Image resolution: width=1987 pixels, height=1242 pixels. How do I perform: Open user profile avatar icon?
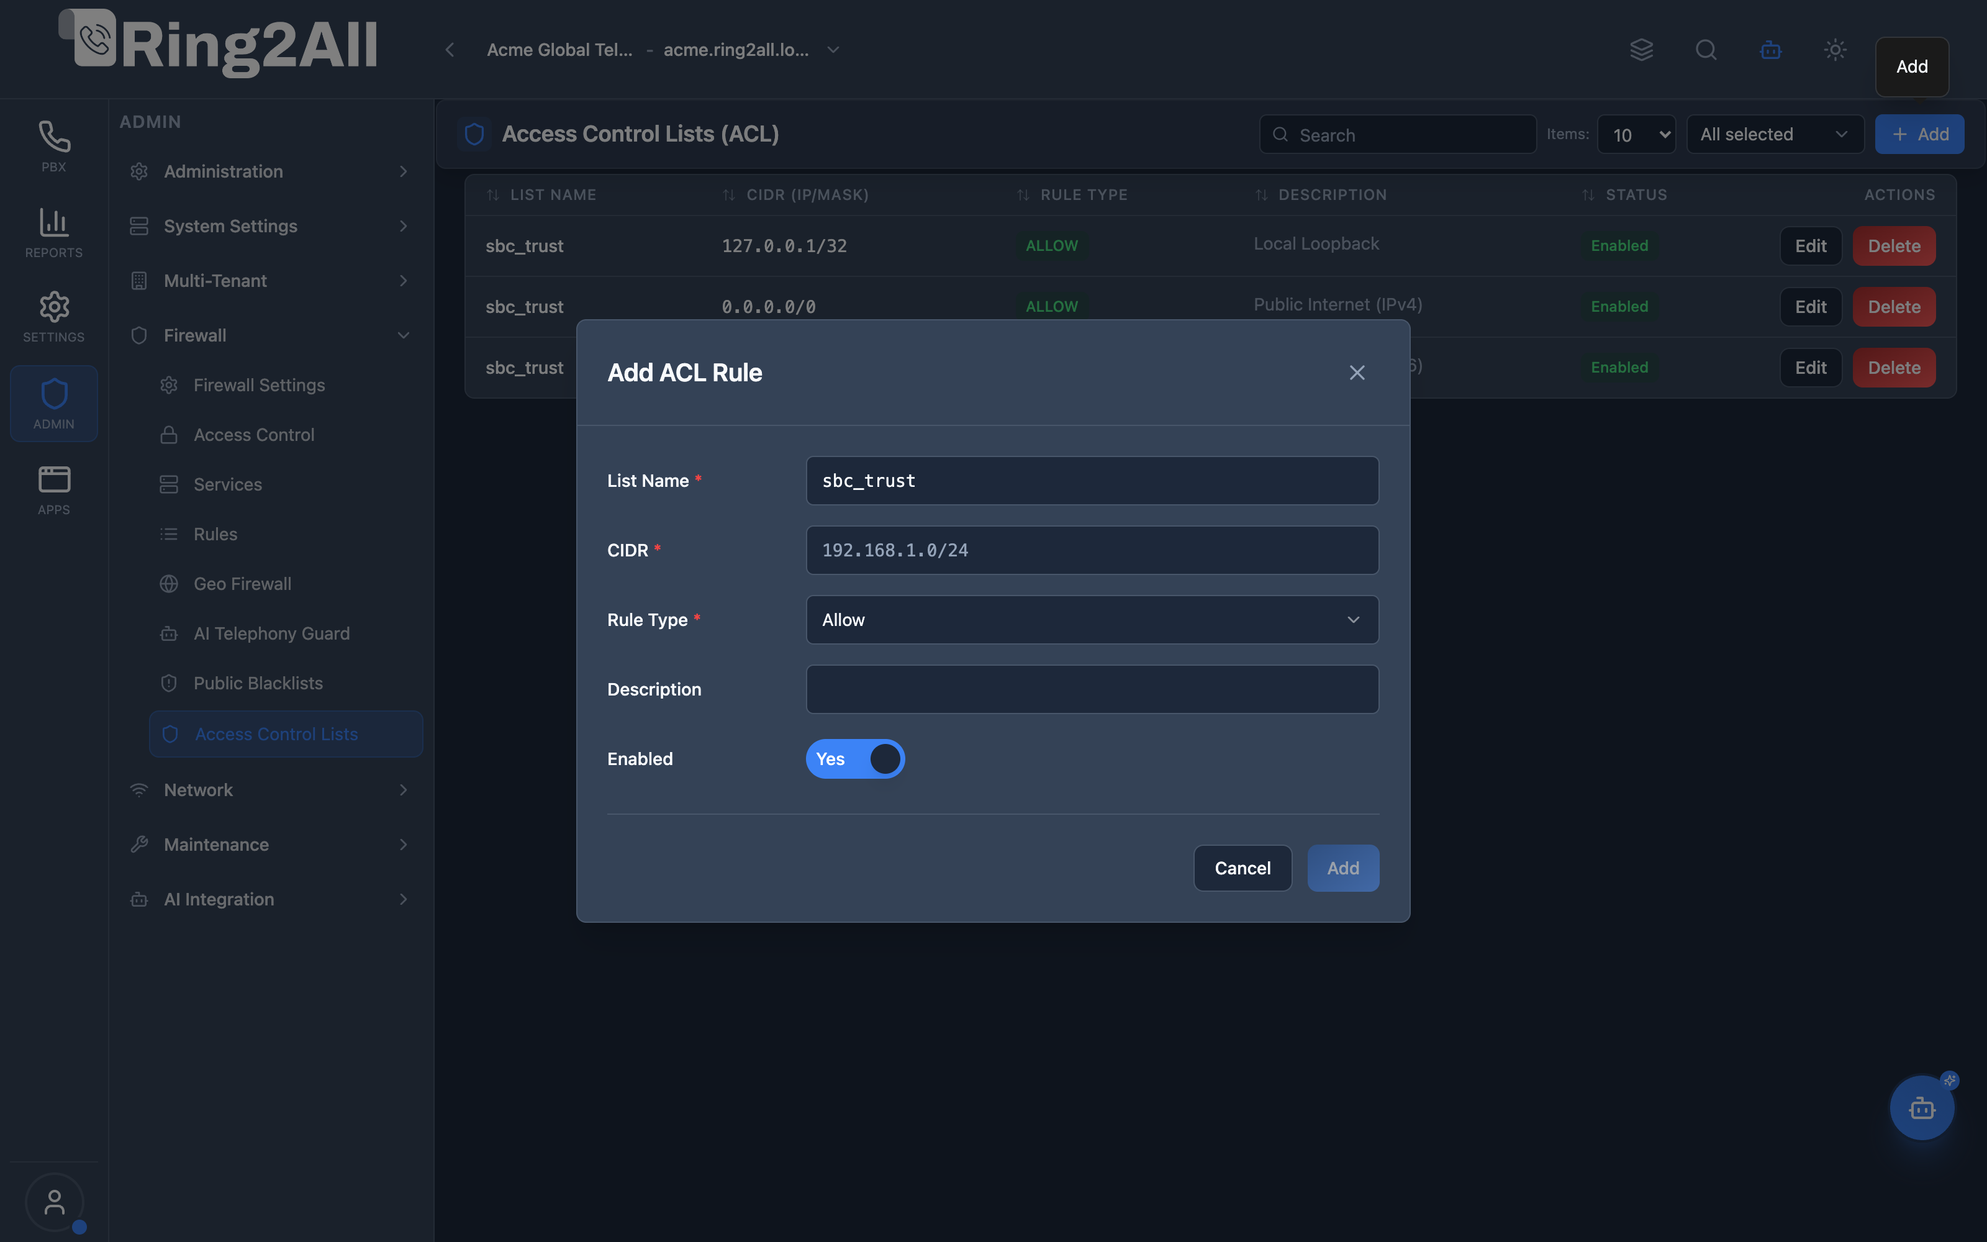click(54, 1202)
